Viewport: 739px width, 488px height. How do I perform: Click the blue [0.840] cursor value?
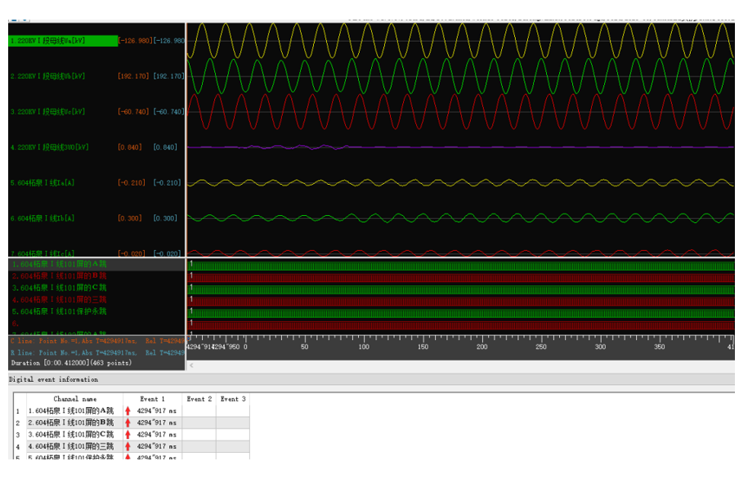165,147
